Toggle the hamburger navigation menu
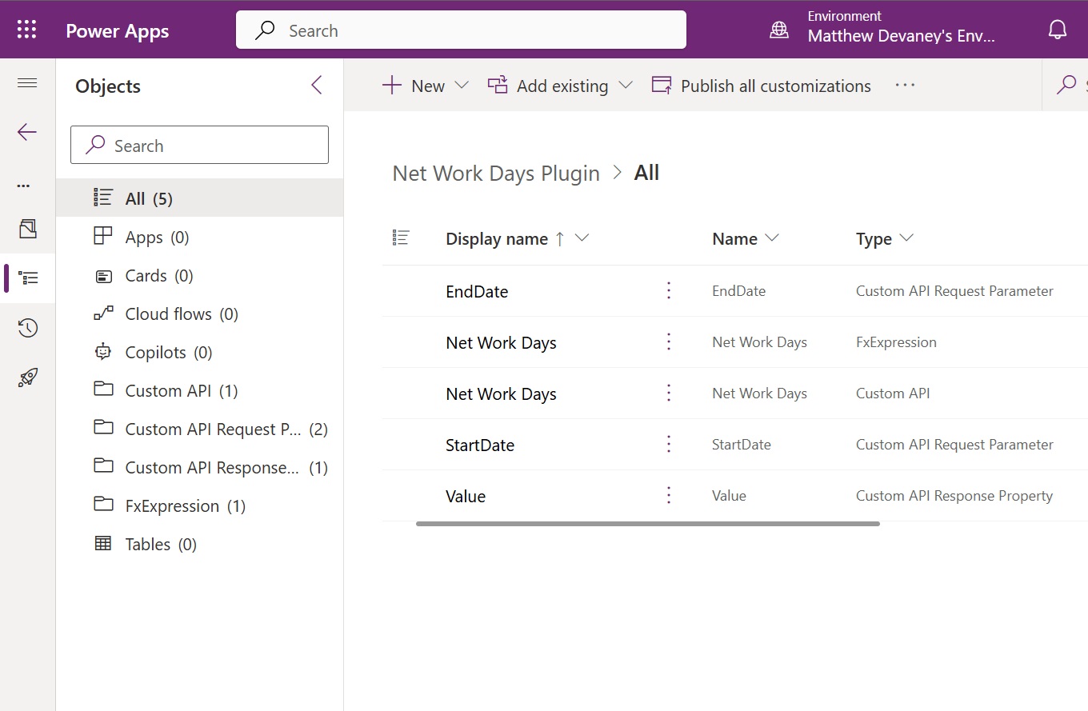The width and height of the screenshot is (1088, 711). (27, 83)
